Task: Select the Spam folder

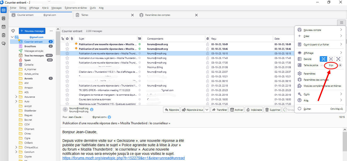Action: tap(32, 60)
